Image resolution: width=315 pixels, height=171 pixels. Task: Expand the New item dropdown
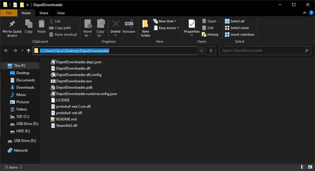tap(165, 21)
